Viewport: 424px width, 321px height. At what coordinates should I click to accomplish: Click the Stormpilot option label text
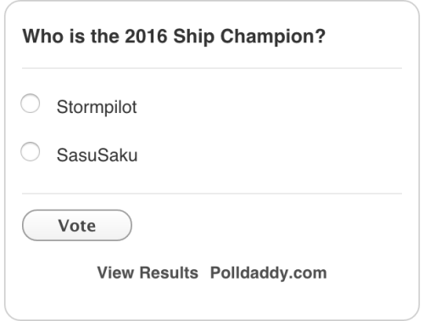click(97, 108)
